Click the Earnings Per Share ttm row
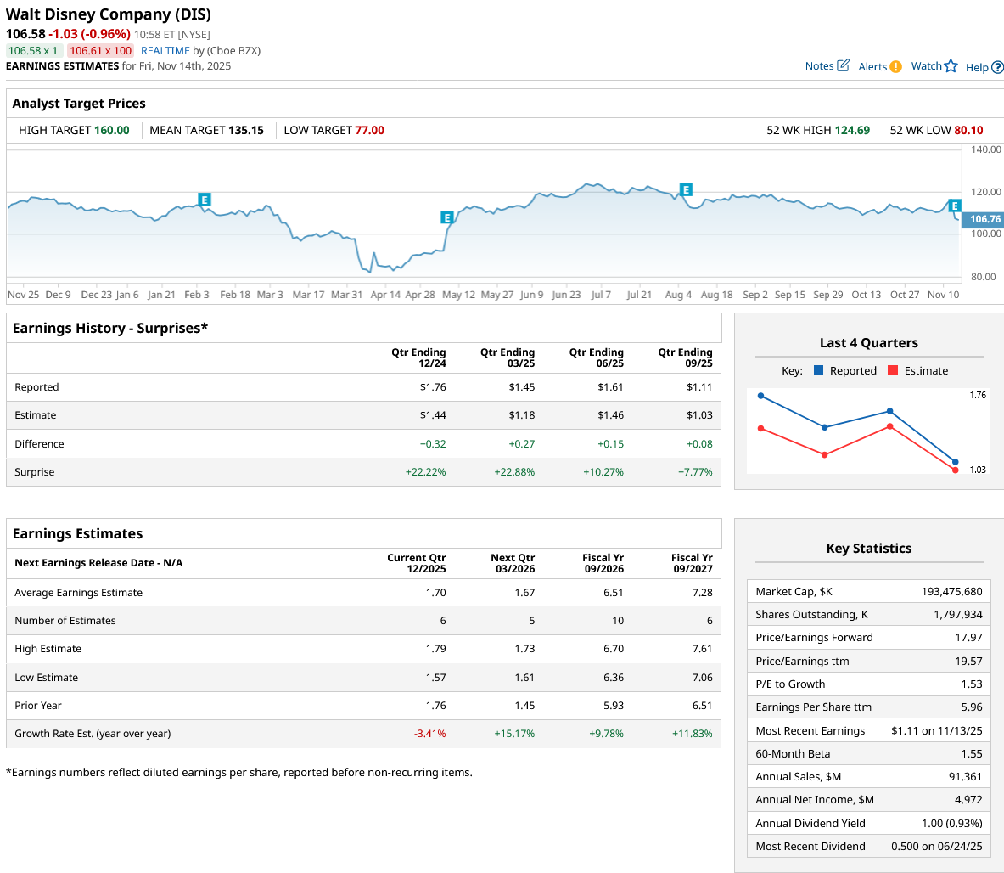This screenshot has height=873, width=1004. (x=869, y=707)
